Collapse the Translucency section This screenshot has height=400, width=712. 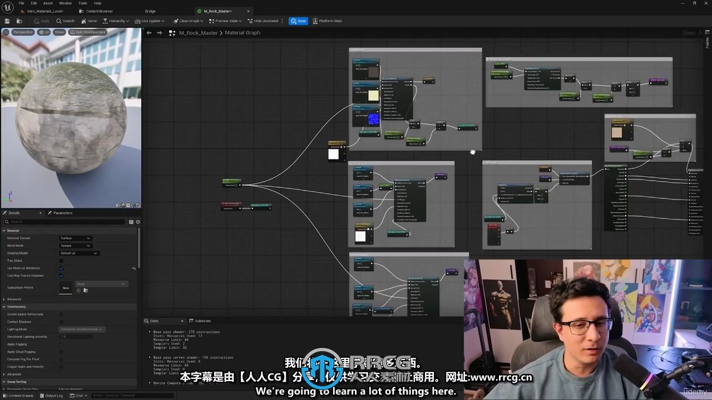[x=4, y=307]
